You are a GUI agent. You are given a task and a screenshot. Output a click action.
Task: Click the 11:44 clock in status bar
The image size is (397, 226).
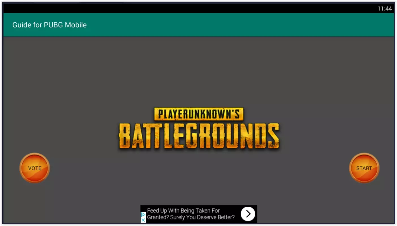(385, 8)
